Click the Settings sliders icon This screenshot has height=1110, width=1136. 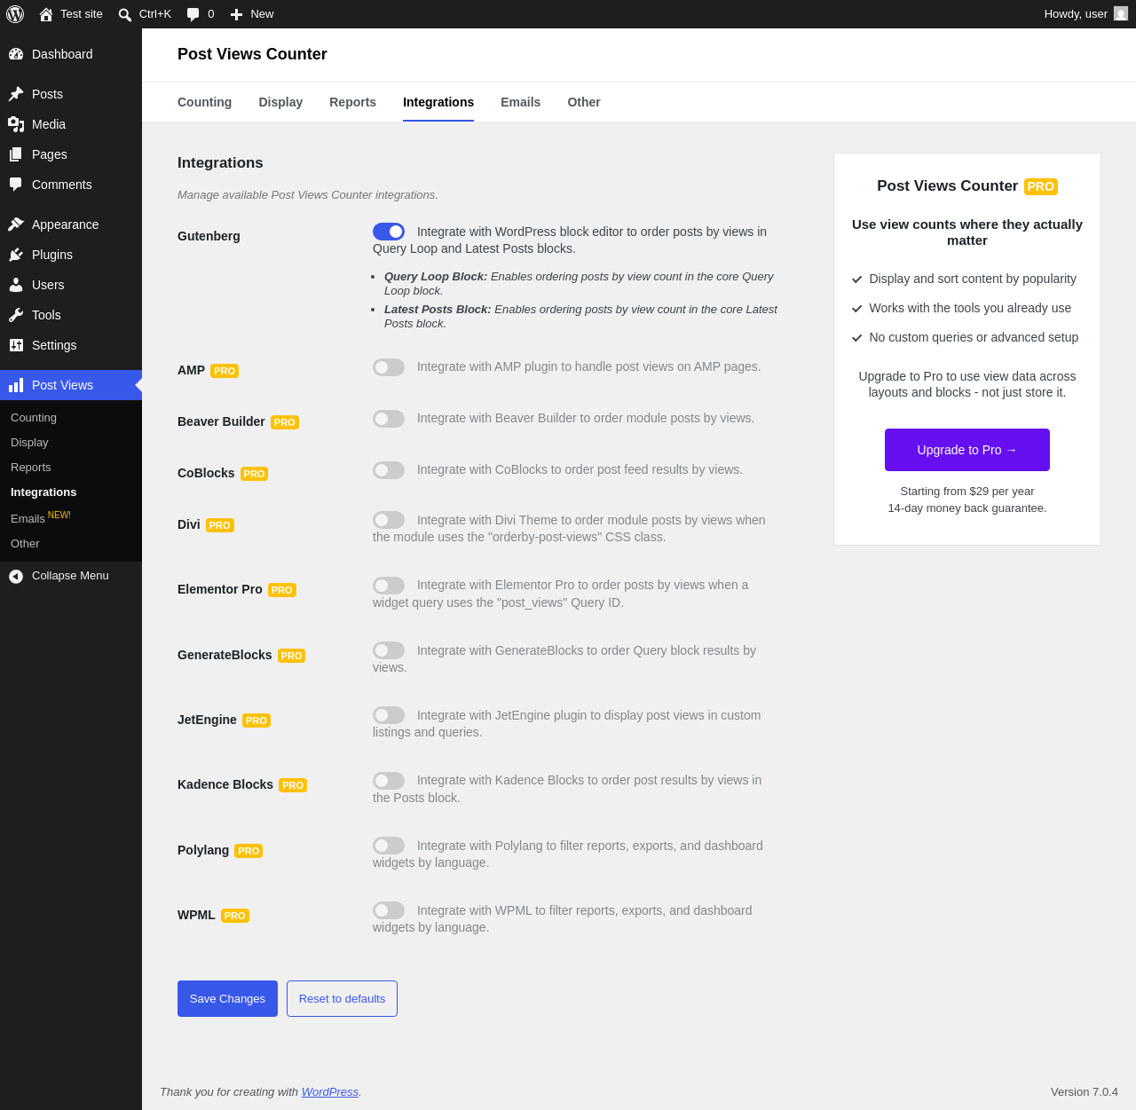pos(16,345)
